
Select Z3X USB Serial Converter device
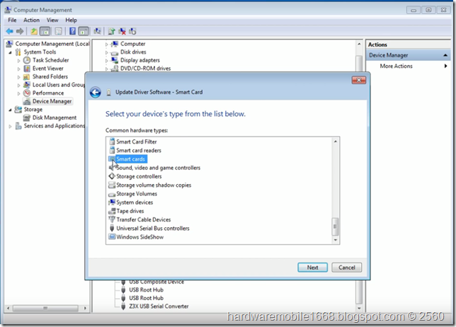[x=159, y=306]
